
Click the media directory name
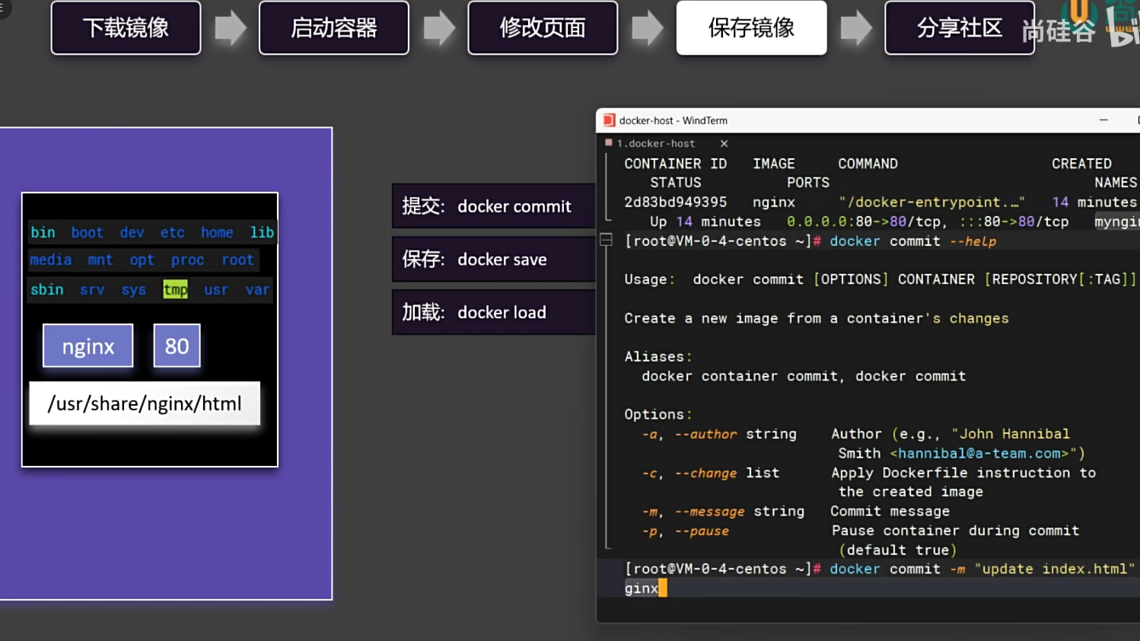(x=51, y=260)
